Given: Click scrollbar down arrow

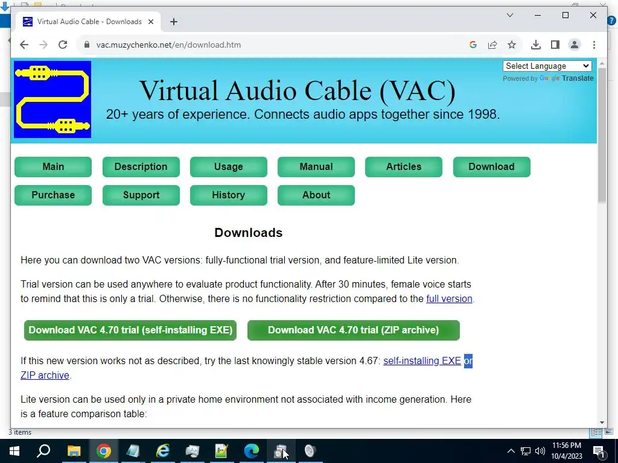Looking at the screenshot, I should point(602,423).
